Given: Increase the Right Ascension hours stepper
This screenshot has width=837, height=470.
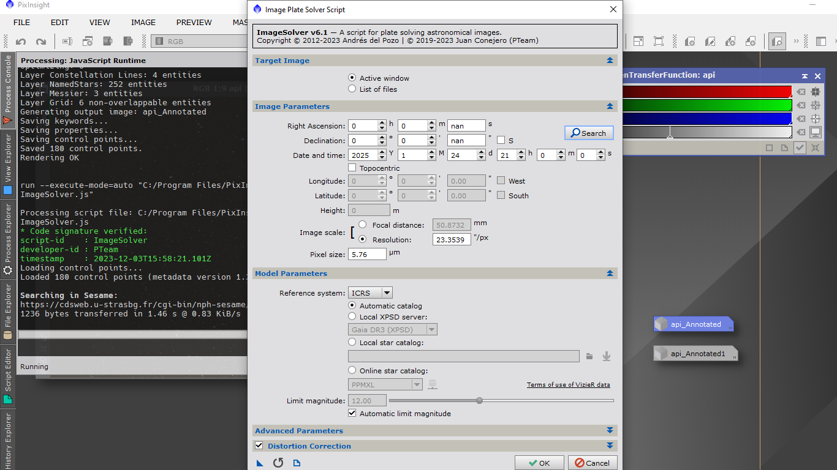Looking at the screenshot, I should 382,123.
